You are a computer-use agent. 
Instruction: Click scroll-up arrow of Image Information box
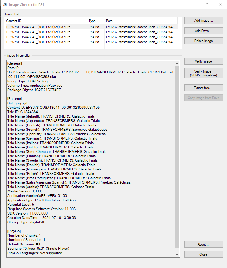tap(177, 63)
